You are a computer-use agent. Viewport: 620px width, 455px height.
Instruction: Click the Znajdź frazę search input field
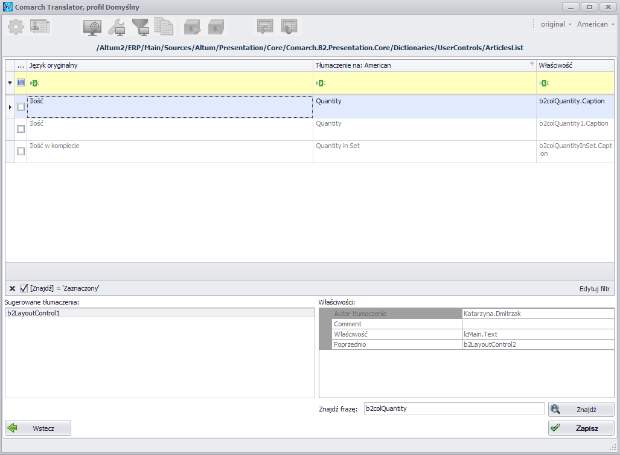tap(454, 408)
